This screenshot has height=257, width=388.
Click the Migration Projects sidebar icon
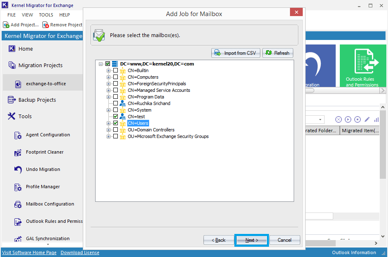12,65
